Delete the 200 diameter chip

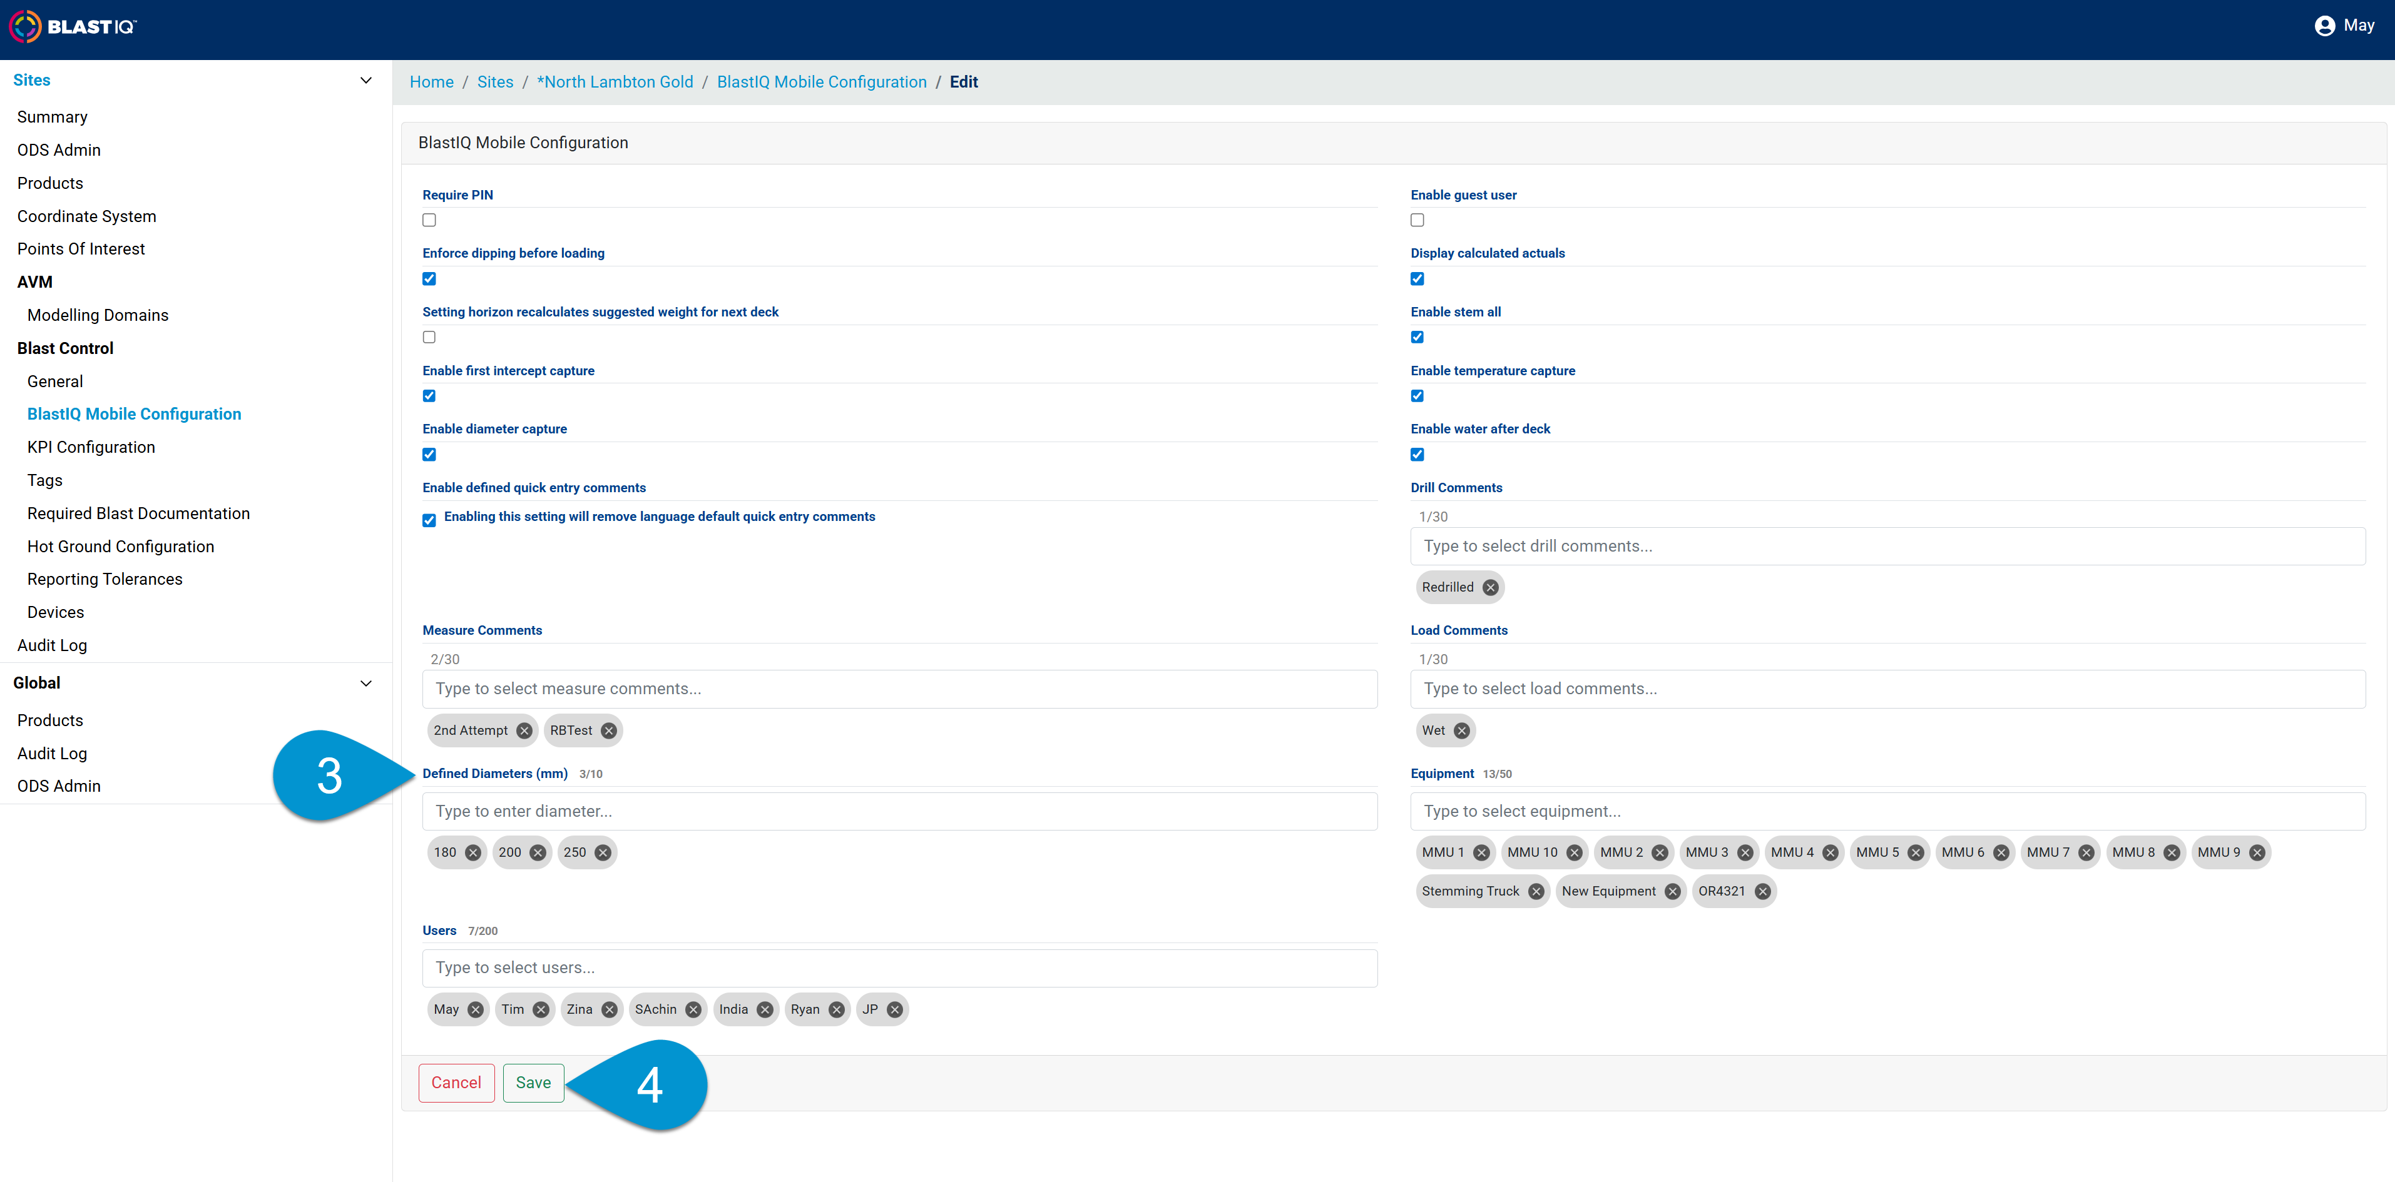tap(538, 852)
